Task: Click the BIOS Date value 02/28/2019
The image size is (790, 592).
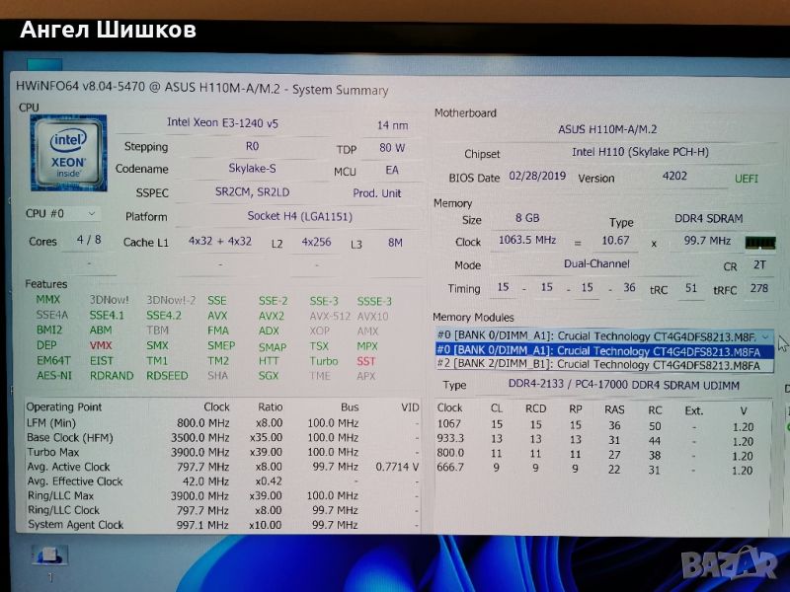Action: point(537,177)
